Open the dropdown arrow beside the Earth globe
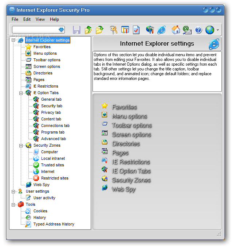The image size is (232, 247). tap(218, 30)
